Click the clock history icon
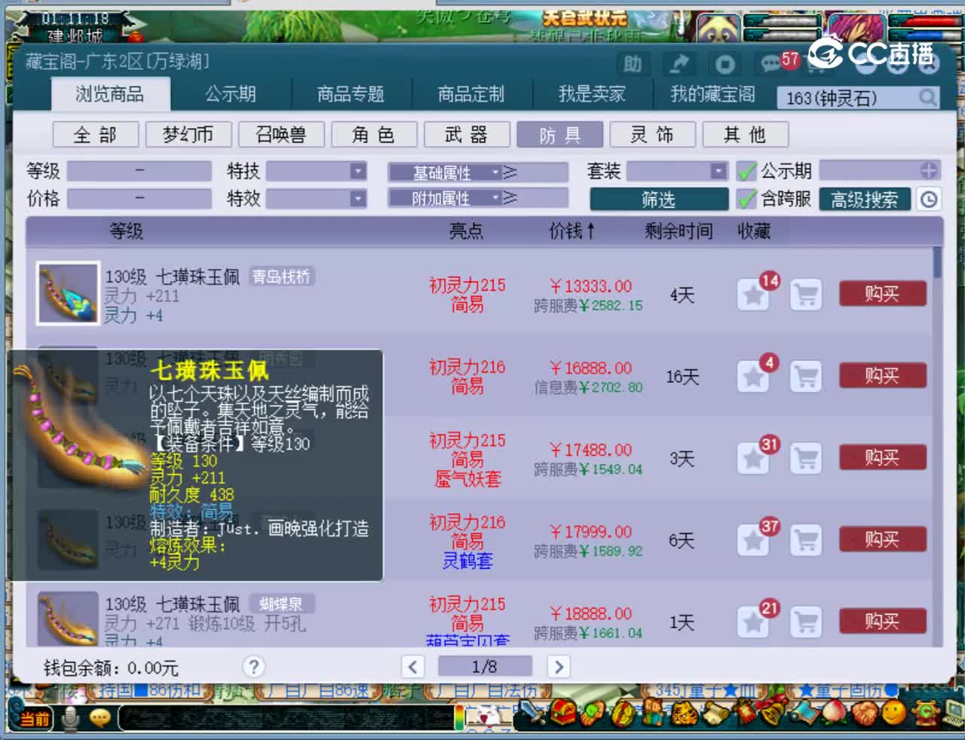Screen dimensions: 965x740 coord(929,199)
